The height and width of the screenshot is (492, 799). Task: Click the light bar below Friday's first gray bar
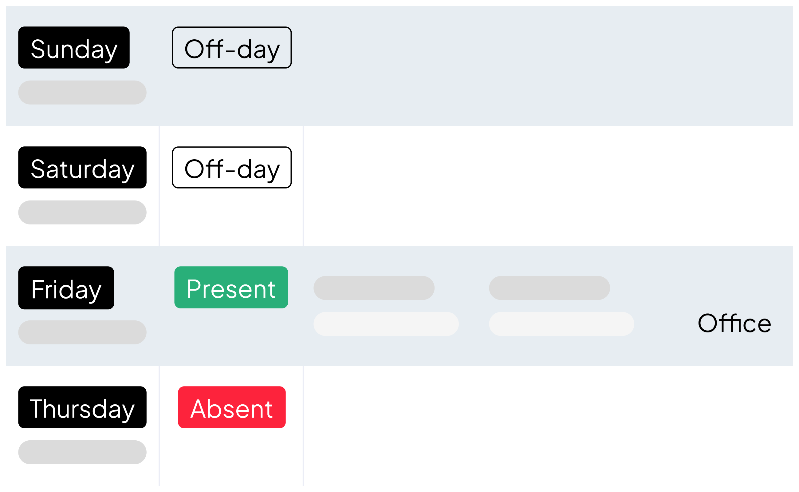386,324
